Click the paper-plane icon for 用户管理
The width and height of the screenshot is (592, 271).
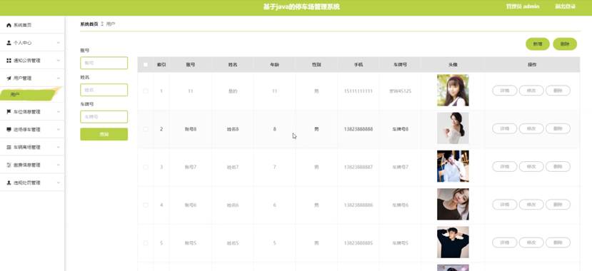(9, 78)
